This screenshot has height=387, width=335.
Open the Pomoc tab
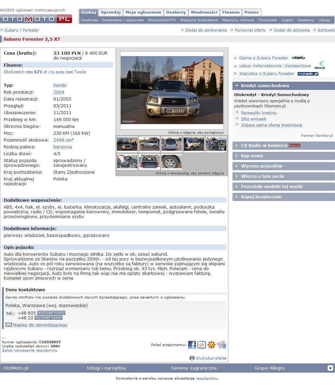(252, 12)
